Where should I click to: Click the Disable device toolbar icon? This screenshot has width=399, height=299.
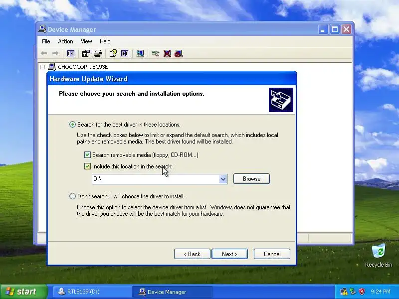179,54
